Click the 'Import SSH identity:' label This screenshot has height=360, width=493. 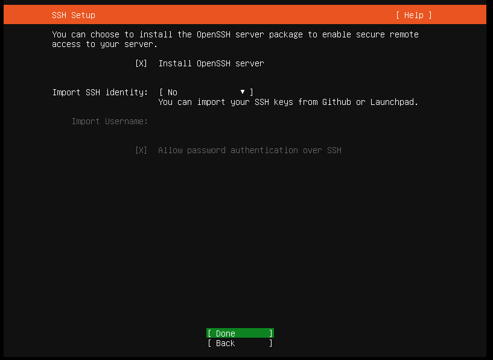[100, 92]
